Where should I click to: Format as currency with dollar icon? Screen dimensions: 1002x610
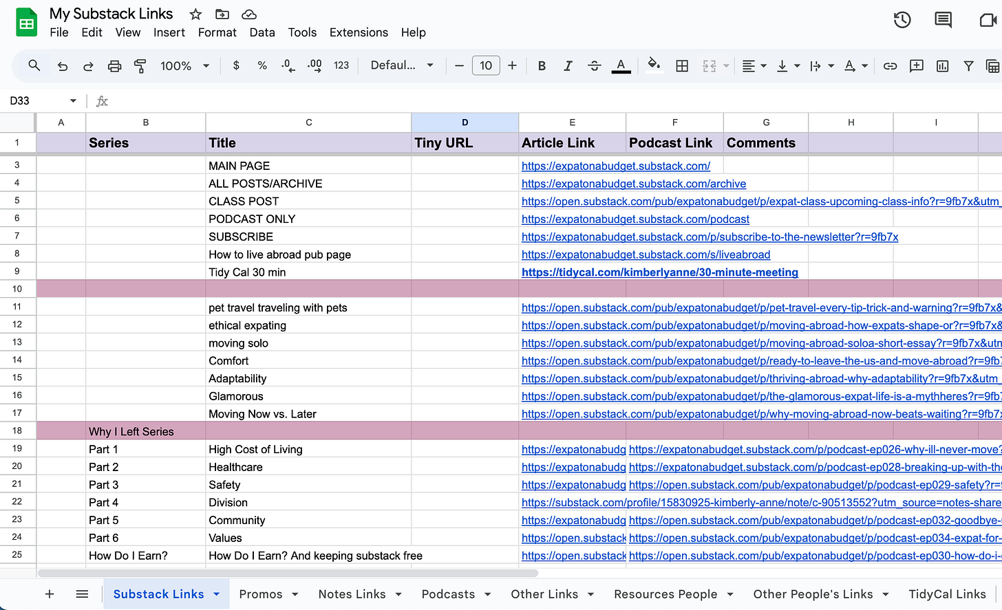tap(236, 65)
